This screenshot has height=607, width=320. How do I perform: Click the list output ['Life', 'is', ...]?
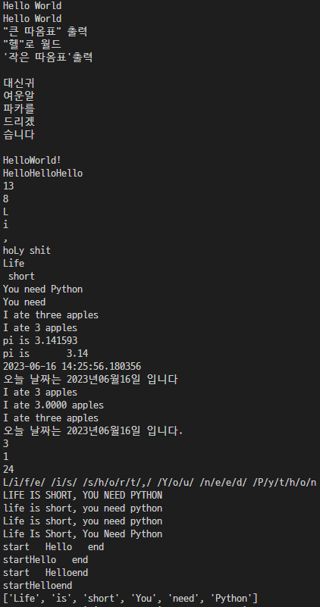130,599
